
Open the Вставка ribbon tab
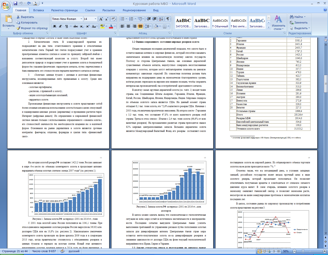pos(38,10)
